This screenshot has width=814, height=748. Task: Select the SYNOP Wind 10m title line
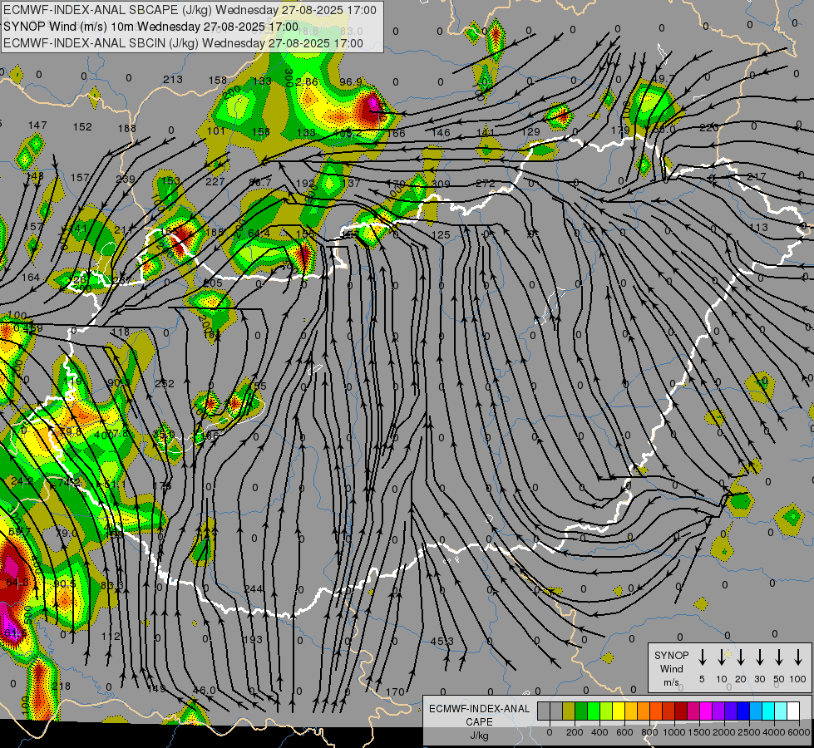[x=151, y=27]
